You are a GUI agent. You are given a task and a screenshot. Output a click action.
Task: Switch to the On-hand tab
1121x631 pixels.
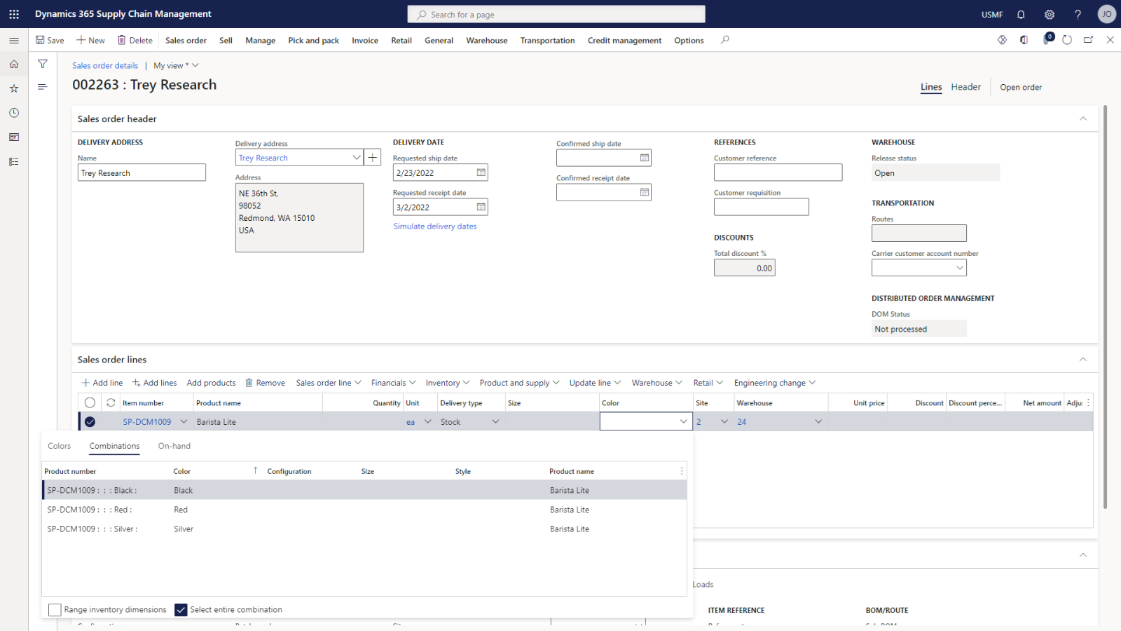(174, 446)
